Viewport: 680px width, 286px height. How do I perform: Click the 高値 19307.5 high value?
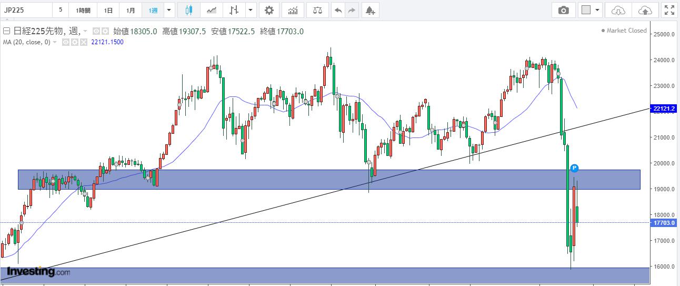[184, 32]
